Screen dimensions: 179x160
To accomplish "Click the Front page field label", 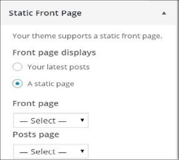I will point(35,104).
